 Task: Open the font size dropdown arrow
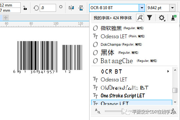click(x=172, y=8)
